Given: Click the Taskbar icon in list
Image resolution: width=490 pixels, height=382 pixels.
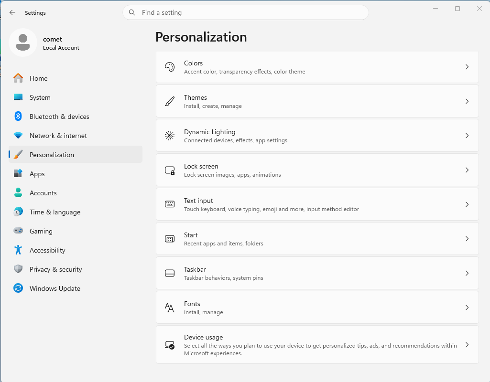Looking at the screenshot, I should [x=170, y=273].
